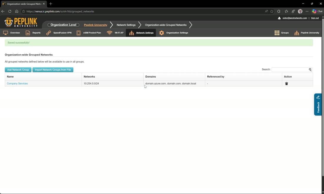Open a new browser tab
The width and height of the screenshot is (324, 194).
pyautogui.click(x=51, y=4)
